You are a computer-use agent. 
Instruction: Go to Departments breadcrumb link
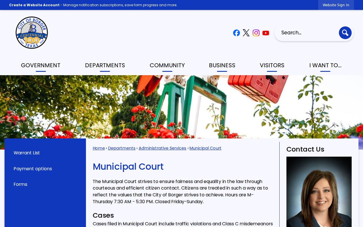click(x=122, y=148)
